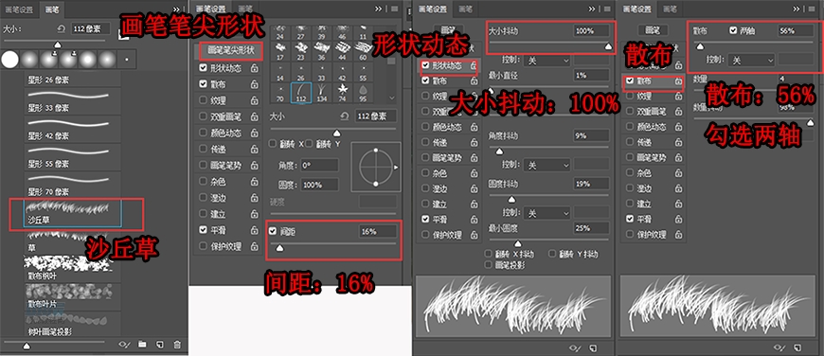Create new brush group folder icon

pyautogui.click(x=142, y=345)
